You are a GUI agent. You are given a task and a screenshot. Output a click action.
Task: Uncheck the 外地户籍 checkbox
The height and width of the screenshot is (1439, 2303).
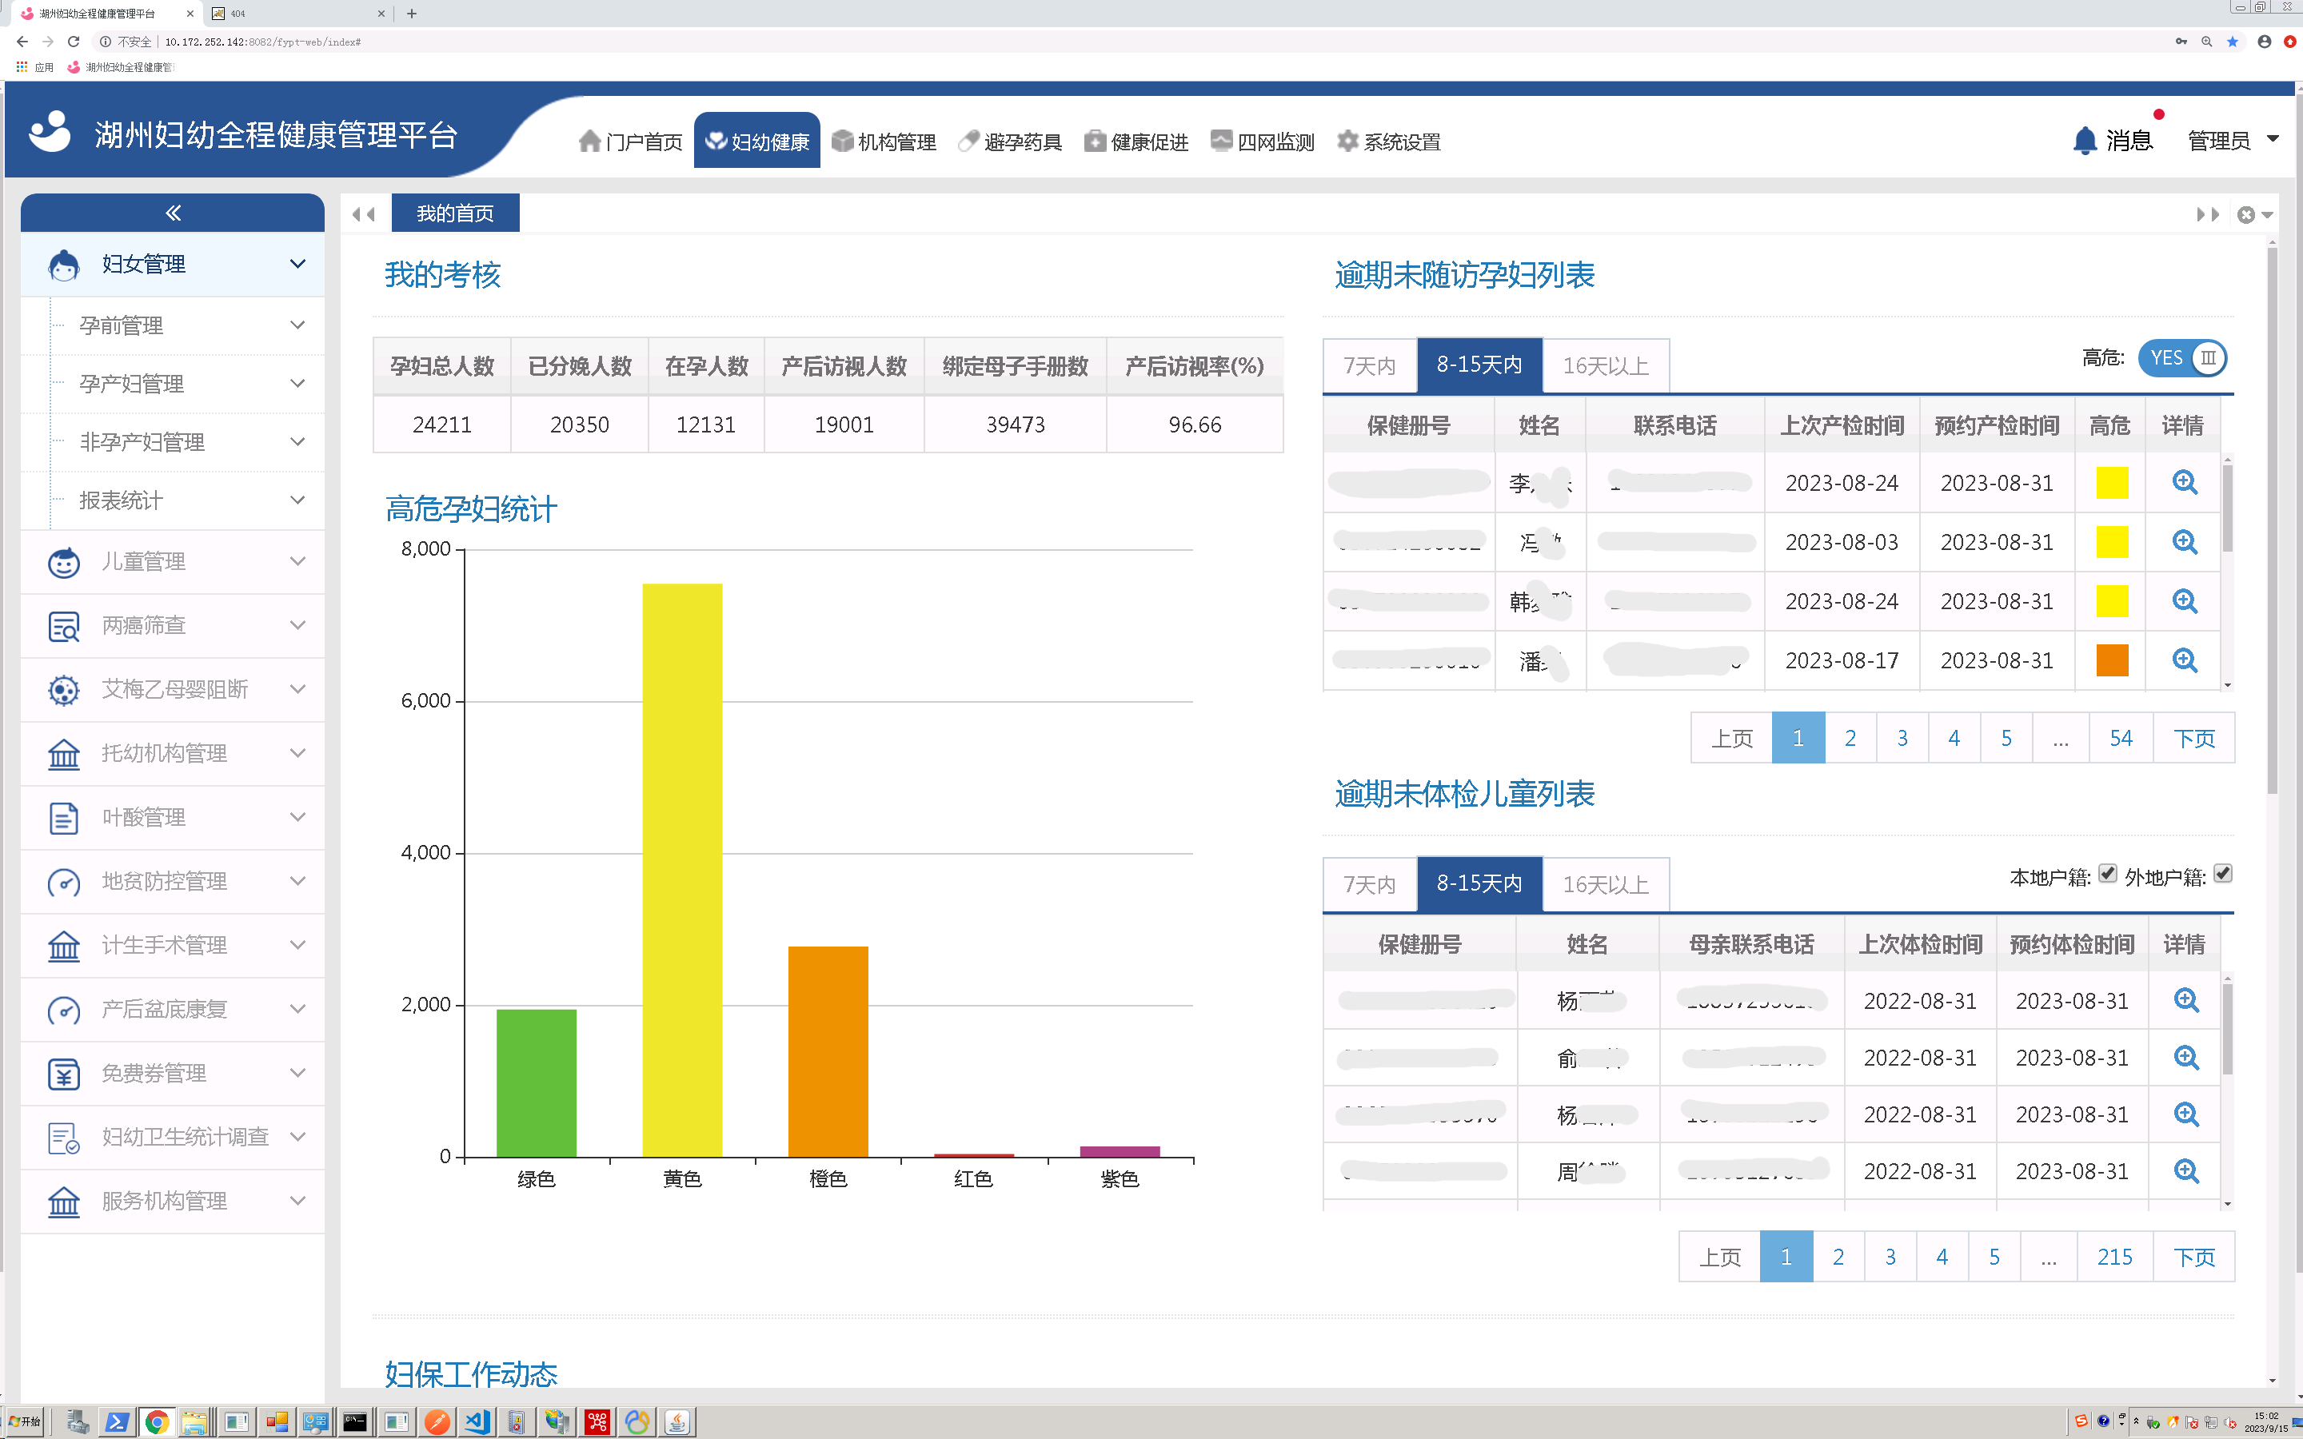coord(2223,874)
